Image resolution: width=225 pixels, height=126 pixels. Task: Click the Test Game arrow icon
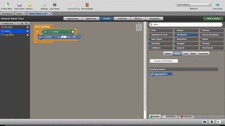click(x=218, y=5)
